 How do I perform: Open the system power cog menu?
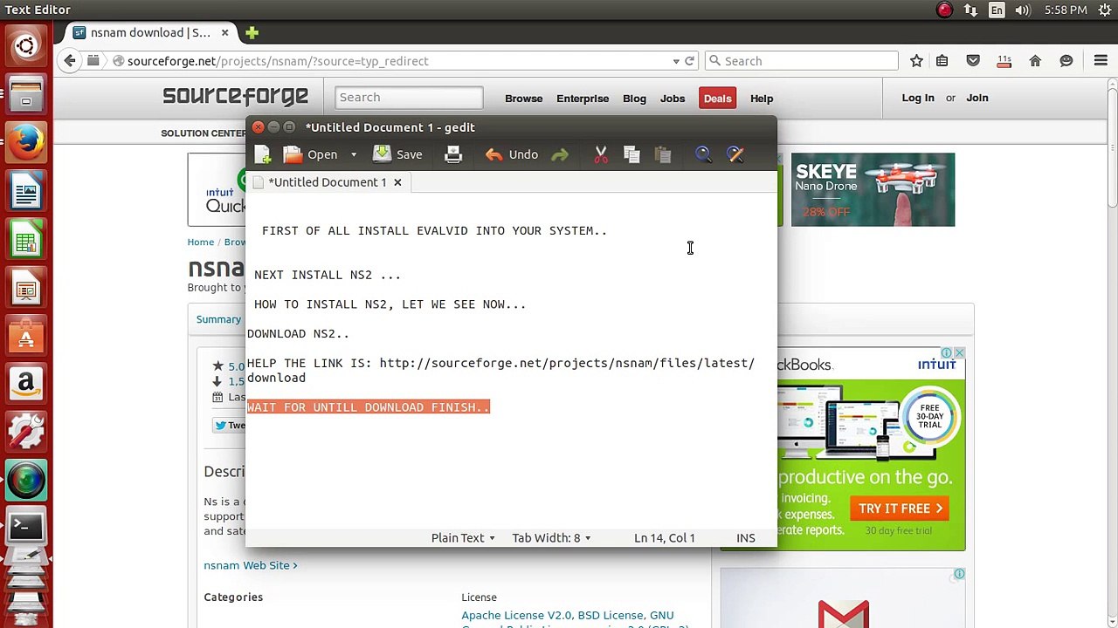click(1103, 10)
